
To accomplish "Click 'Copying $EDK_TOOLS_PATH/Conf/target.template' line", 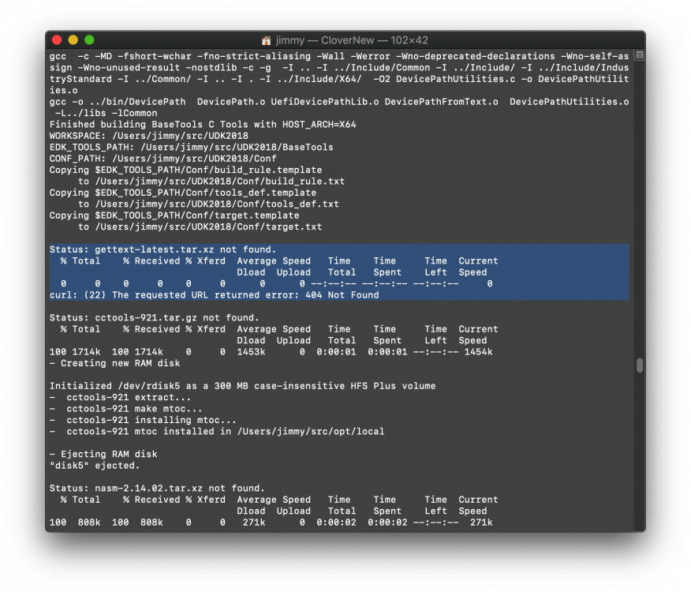I will click(174, 215).
